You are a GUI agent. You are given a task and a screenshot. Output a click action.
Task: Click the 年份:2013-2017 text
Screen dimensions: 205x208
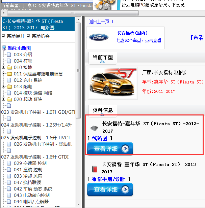tap(158, 91)
